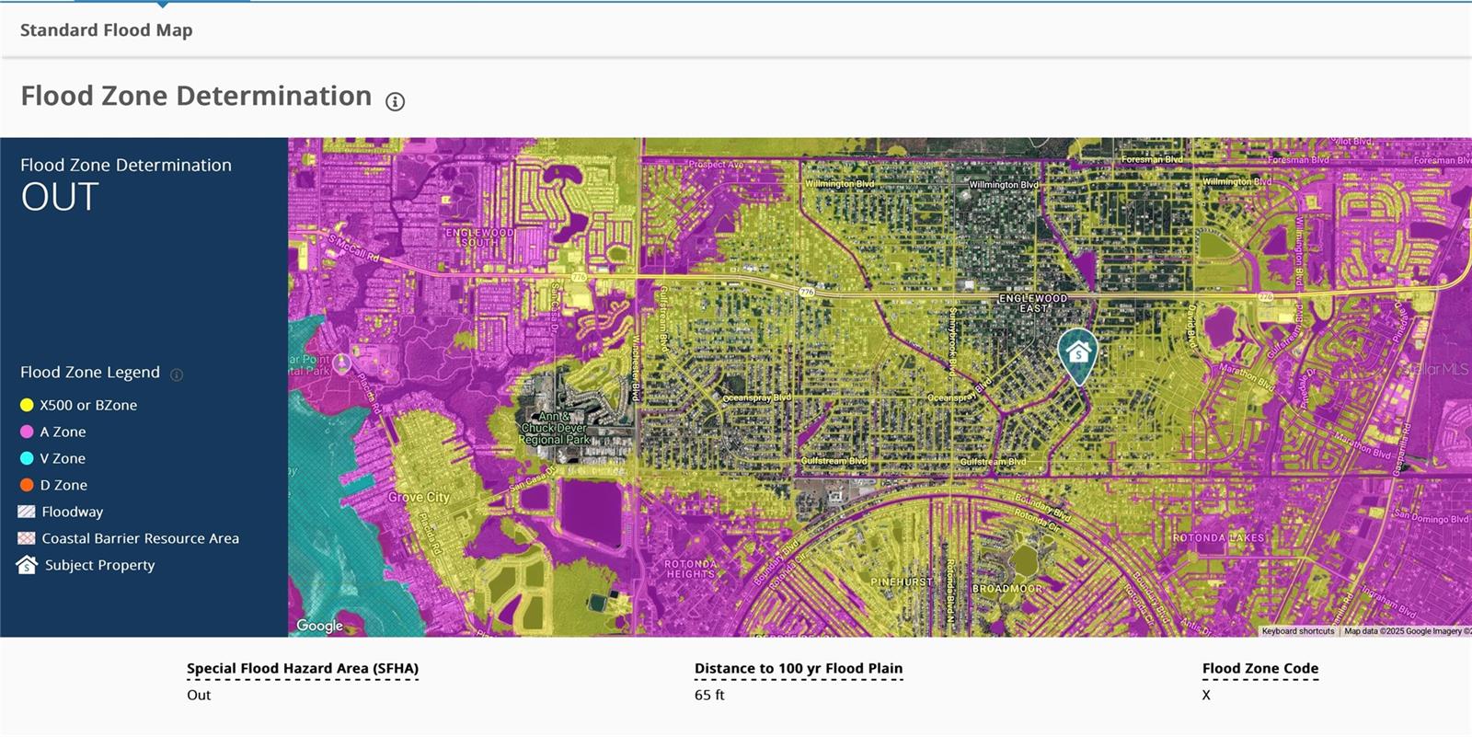Click the Cedar Point park marker on map
1472x737 pixels.
[x=341, y=363]
